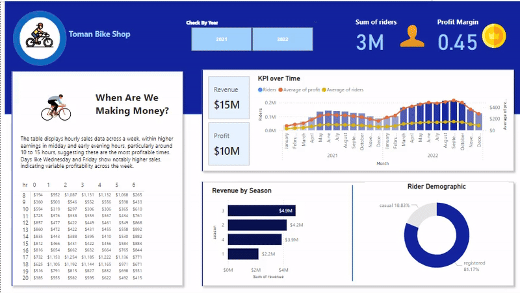Click the $3.9M data label
The width and height of the screenshot is (520, 293).
(291, 239)
